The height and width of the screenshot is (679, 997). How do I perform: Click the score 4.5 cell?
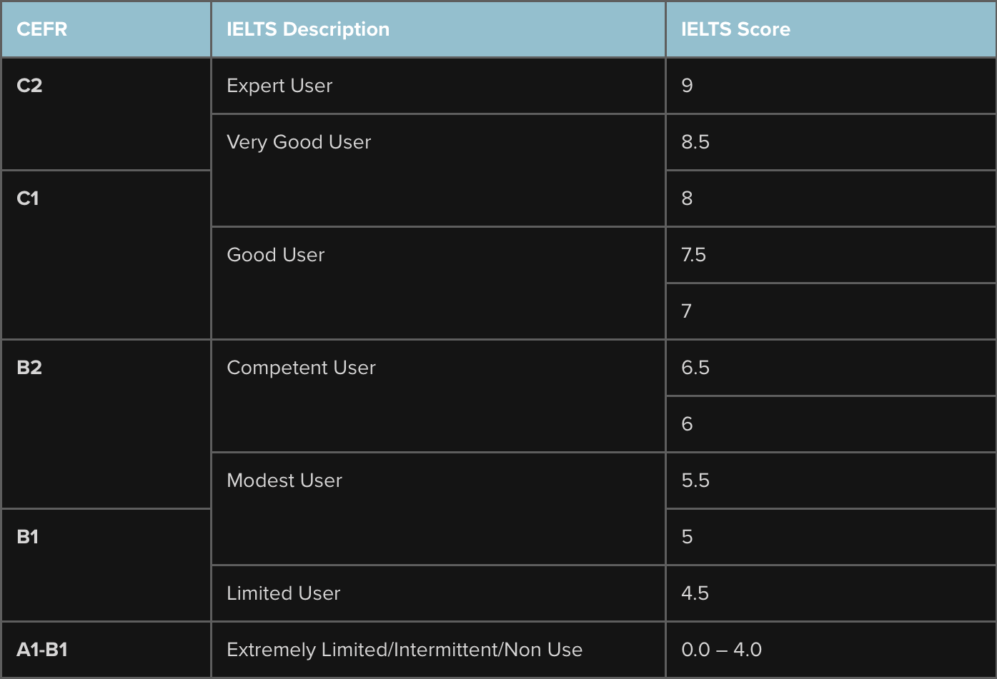pos(831,593)
